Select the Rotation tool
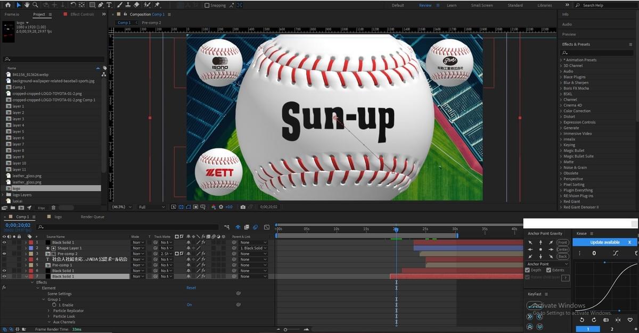The image size is (639, 333). tap(72, 5)
